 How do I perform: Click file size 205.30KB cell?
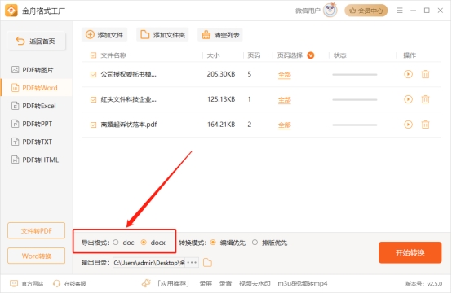[221, 74]
